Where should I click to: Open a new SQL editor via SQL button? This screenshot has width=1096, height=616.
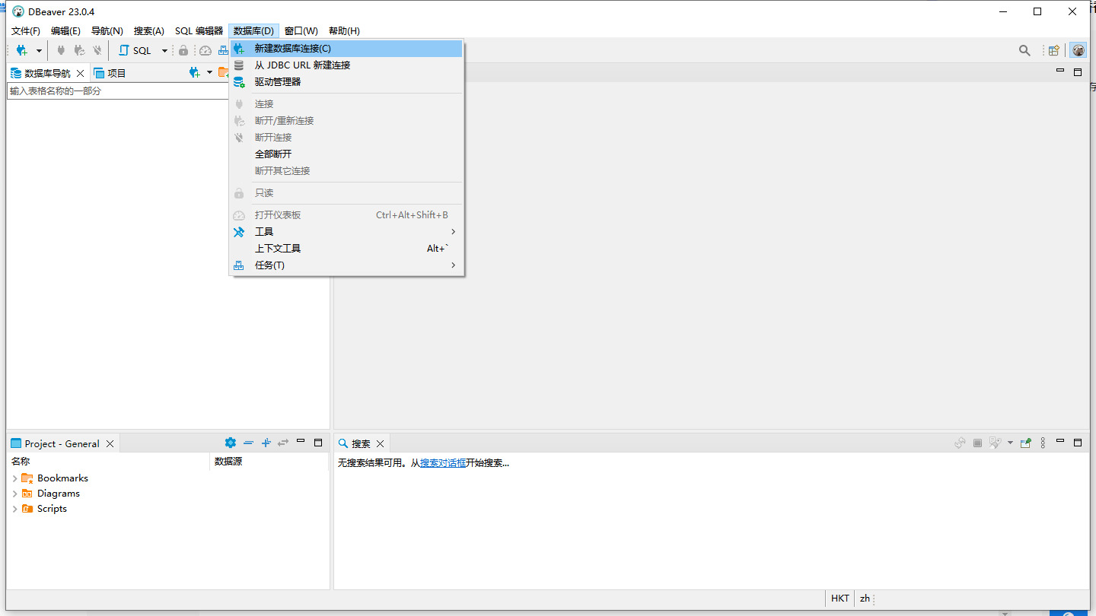click(135, 51)
